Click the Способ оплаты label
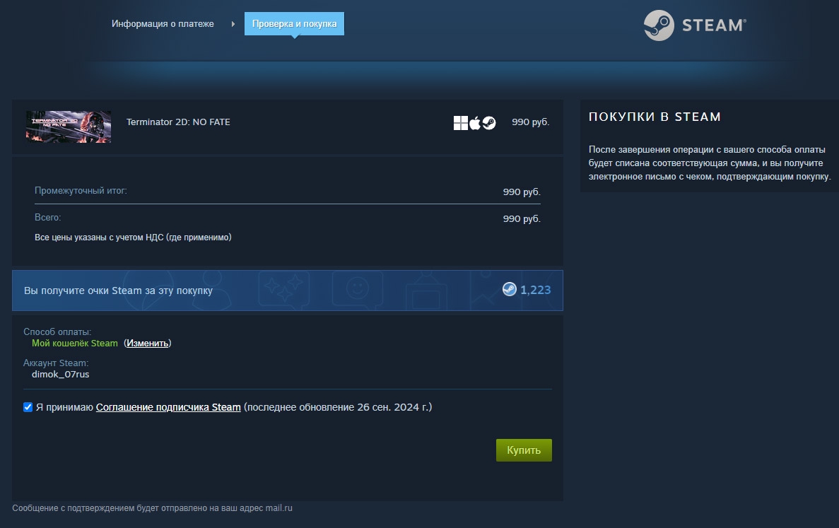The height and width of the screenshot is (528, 839). [57, 332]
